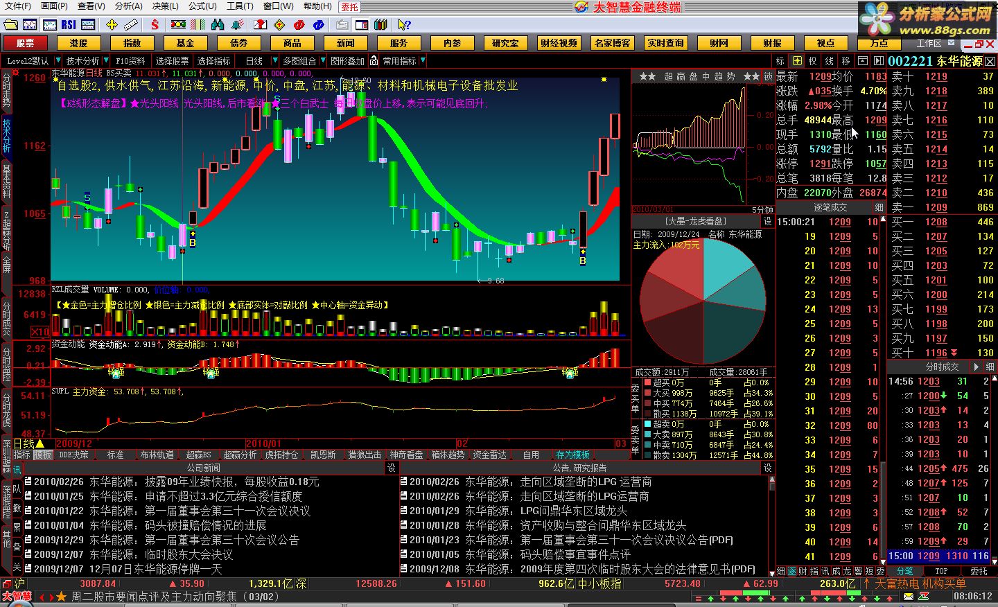Open the 工具(T) menu

coord(240,6)
